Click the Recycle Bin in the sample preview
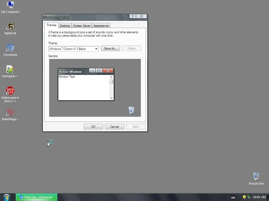269x201 pixels. pos(131,110)
